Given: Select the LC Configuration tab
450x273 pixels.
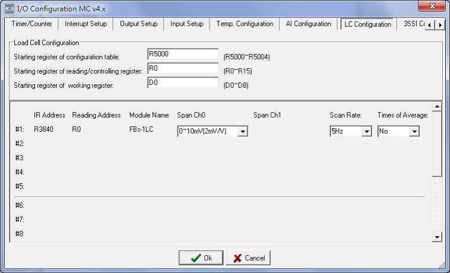Looking at the screenshot, I should coord(368,24).
